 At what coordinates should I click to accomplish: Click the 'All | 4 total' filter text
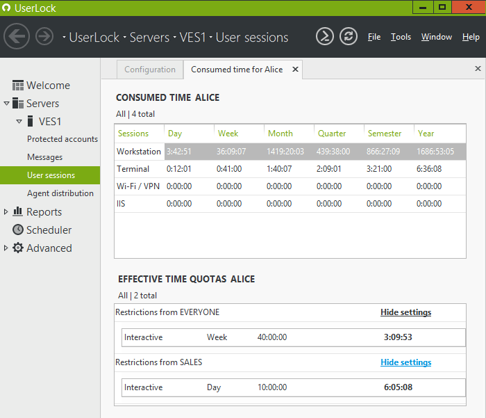135,114
